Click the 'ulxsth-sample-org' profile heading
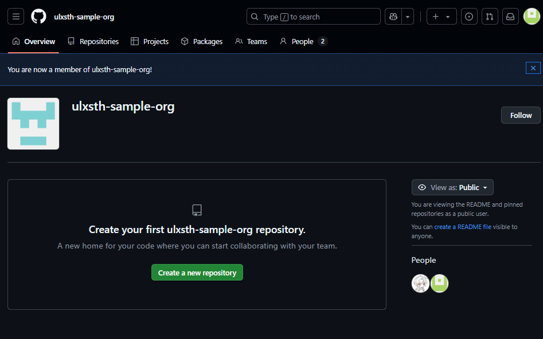This screenshot has width=543, height=339. coord(123,107)
